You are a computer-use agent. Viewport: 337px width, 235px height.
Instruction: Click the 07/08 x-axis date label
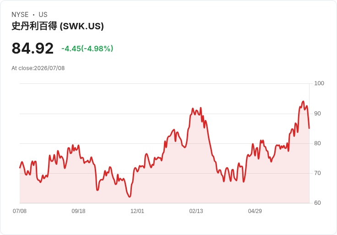pos(20,211)
